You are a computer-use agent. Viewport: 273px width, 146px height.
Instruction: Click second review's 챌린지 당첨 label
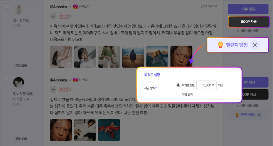(x=248, y=115)
